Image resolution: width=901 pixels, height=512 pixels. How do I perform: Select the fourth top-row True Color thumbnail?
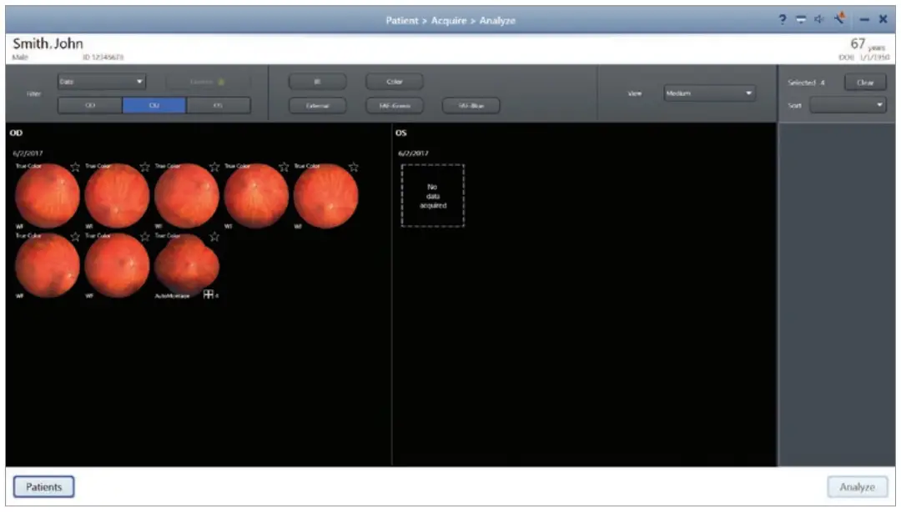pos(256,196)
